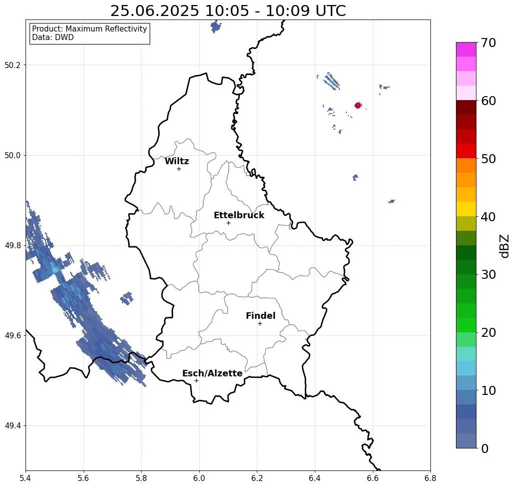This screenshot has height=487, width=515.
Task: Click the bright red colorbar segment above 50
Action: click(x=466, y=151)
